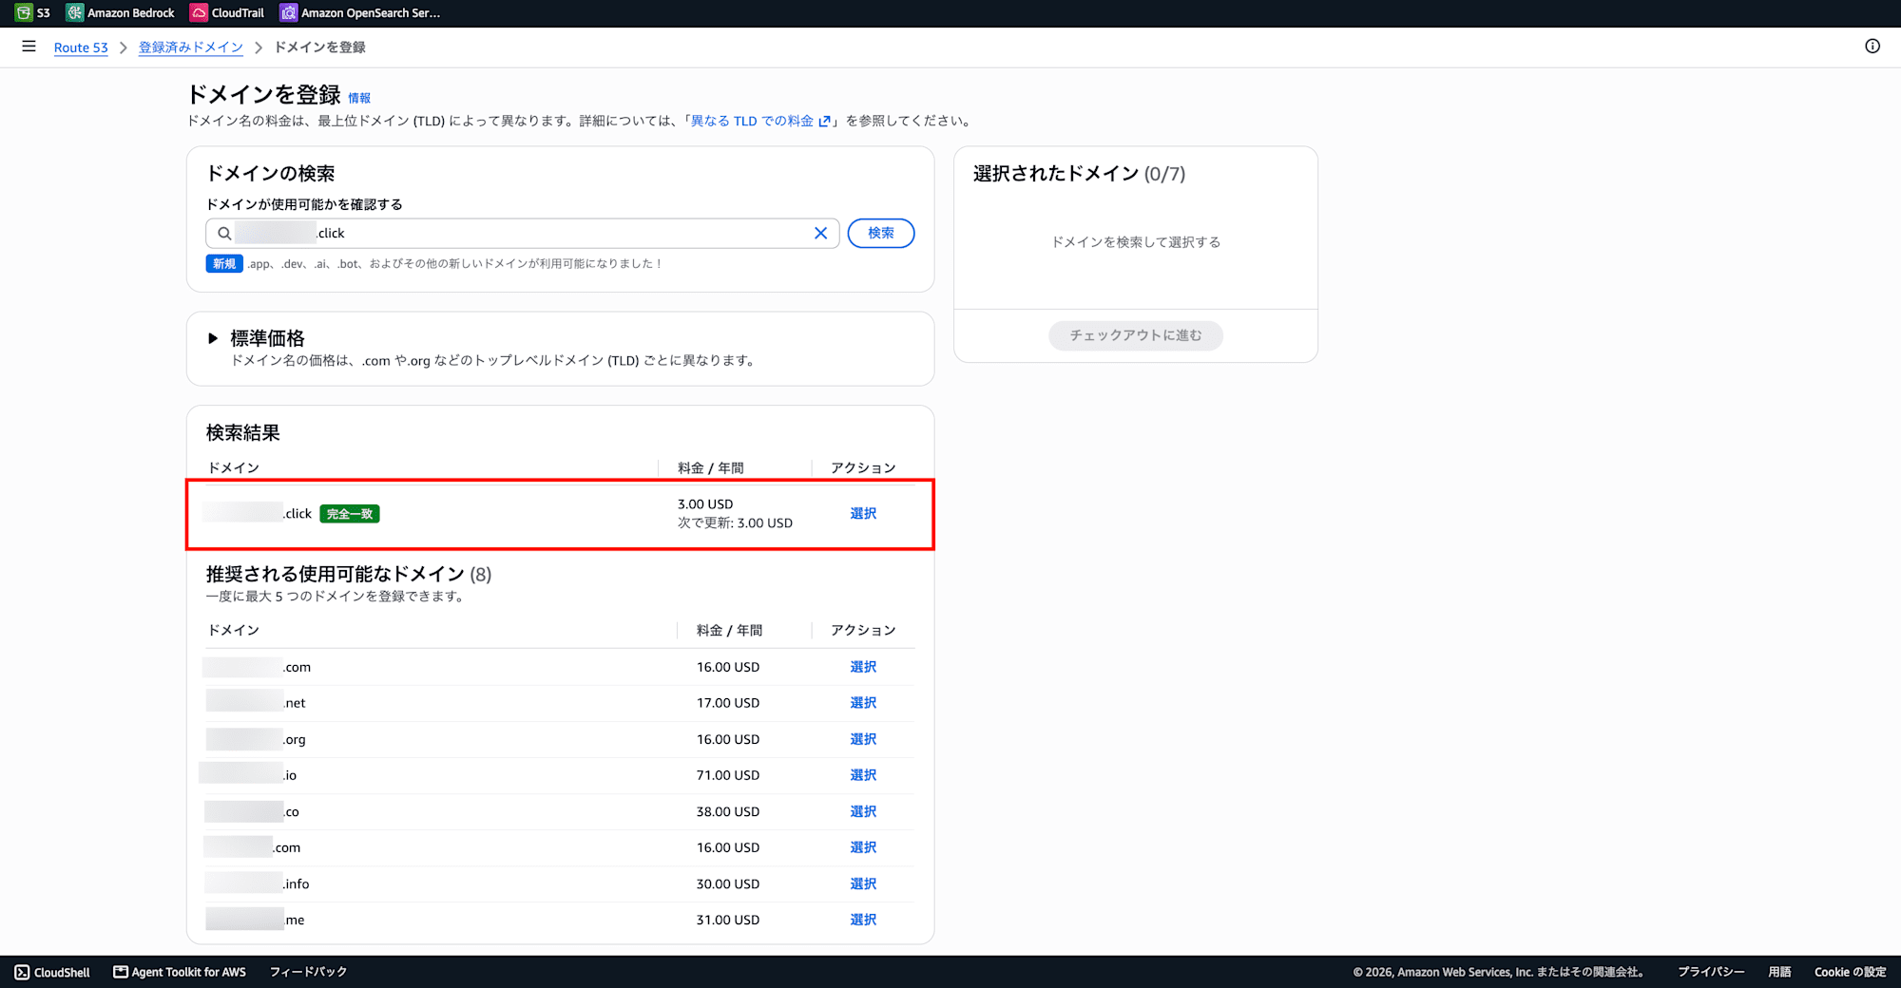This screenshot has height=988, width=1901.
Task: Select the .io domain
Action: coord(863,775)
